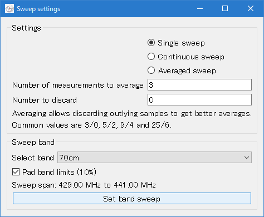
Task: Click the measurements to average field
Action: [x=199, y=85]
